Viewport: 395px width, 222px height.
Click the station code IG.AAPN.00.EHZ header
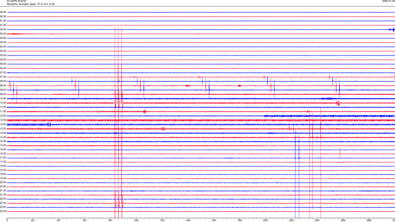[16, 1]
